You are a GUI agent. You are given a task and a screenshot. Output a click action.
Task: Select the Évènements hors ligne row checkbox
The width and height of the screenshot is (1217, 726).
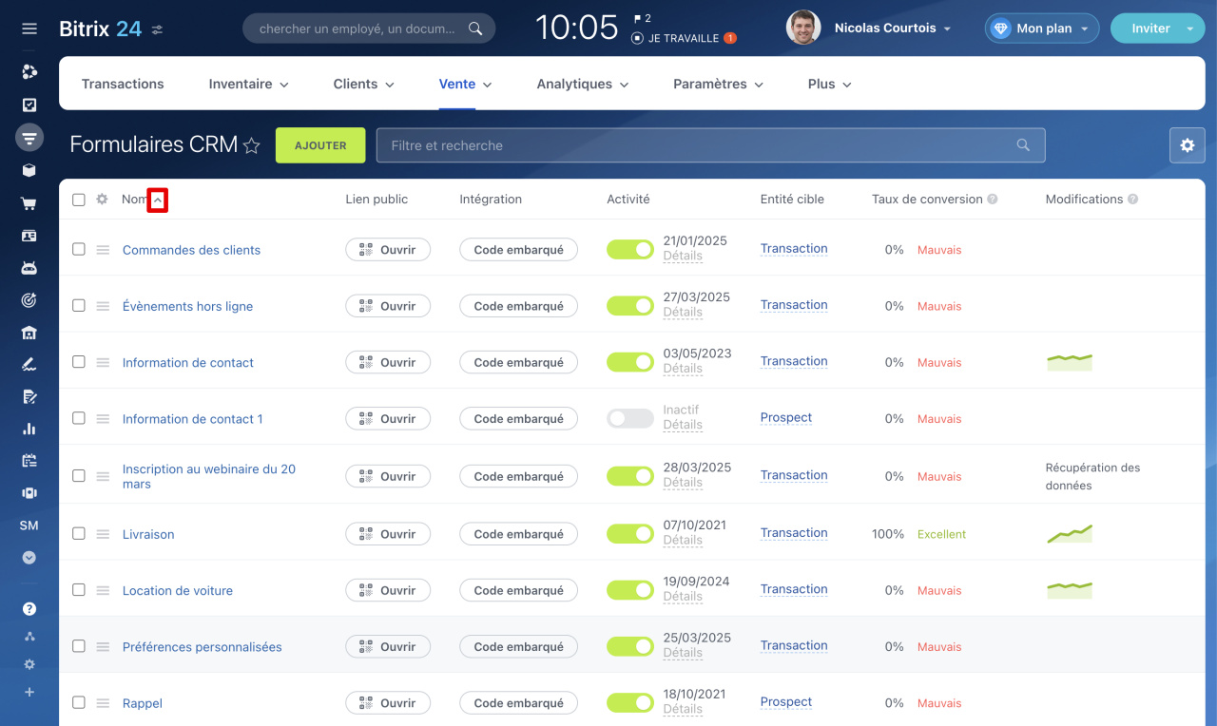coord(79,305)
